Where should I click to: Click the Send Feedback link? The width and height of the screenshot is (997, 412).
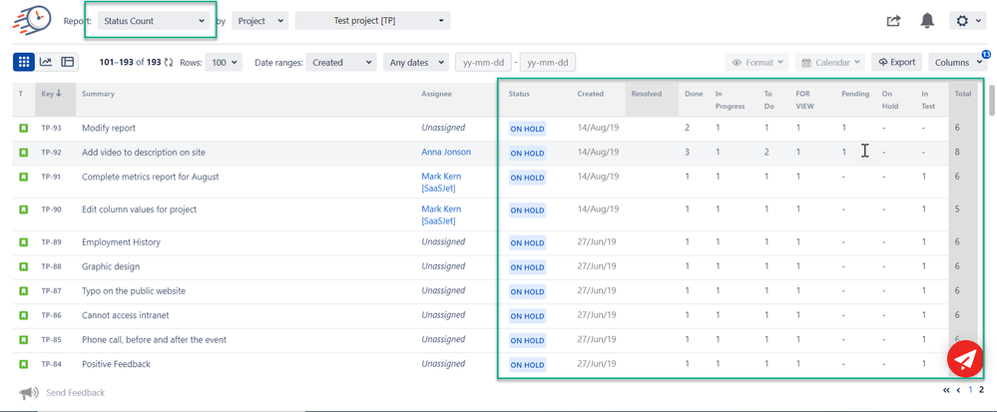tap(75, 393)
